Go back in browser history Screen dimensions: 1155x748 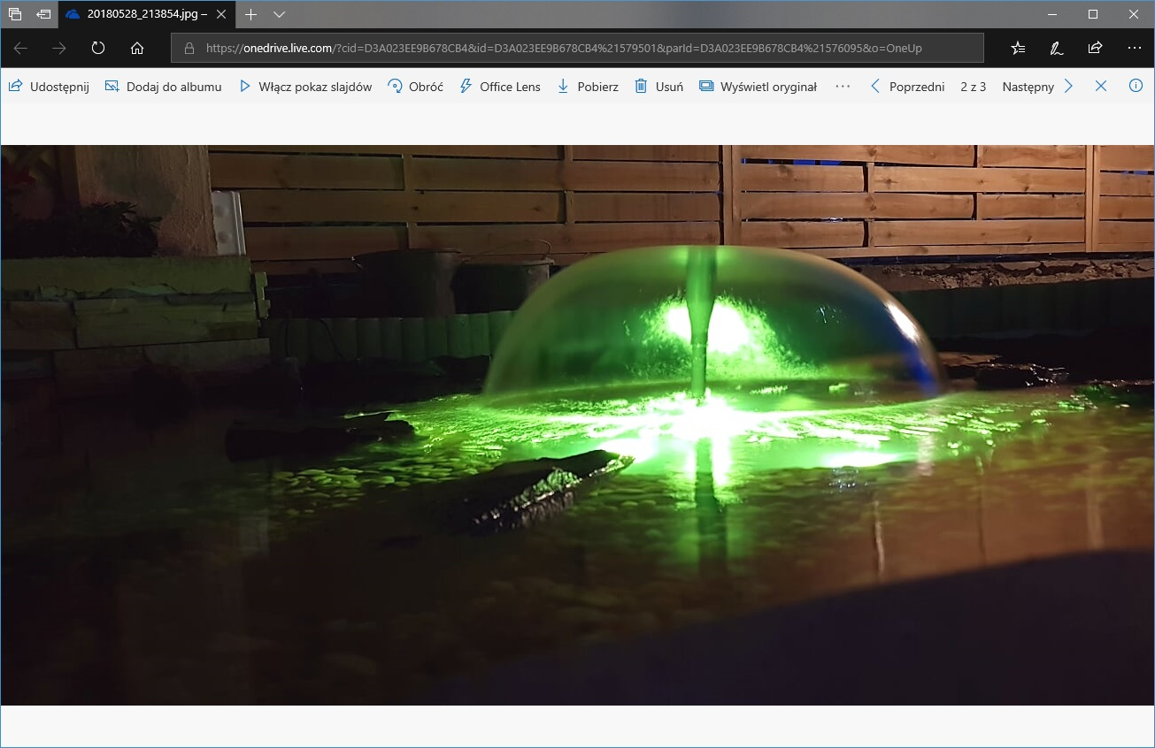[x=20, y=48]
